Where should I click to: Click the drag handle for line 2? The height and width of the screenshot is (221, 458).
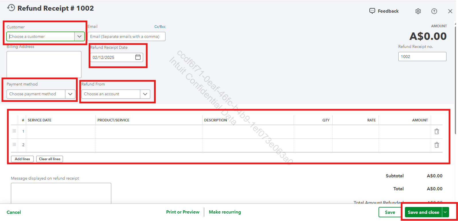tap(14, 144)
